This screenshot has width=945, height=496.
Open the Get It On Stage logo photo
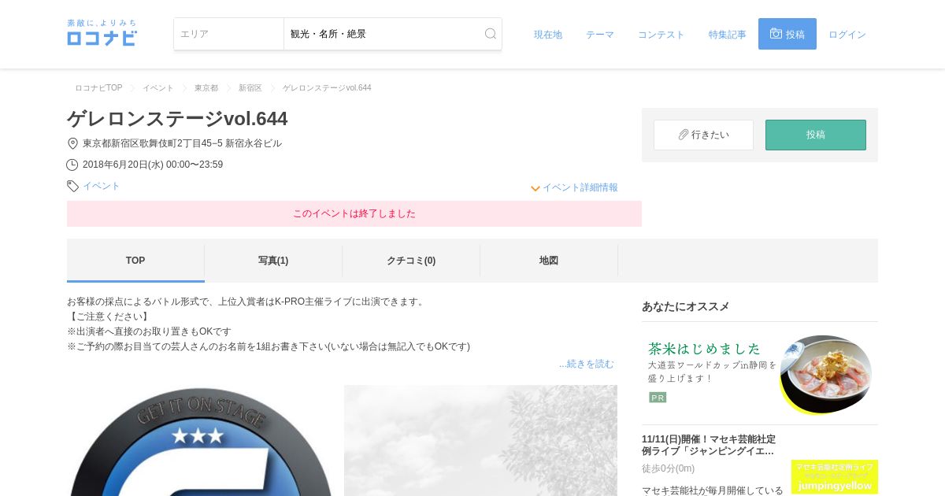(202, 441)
